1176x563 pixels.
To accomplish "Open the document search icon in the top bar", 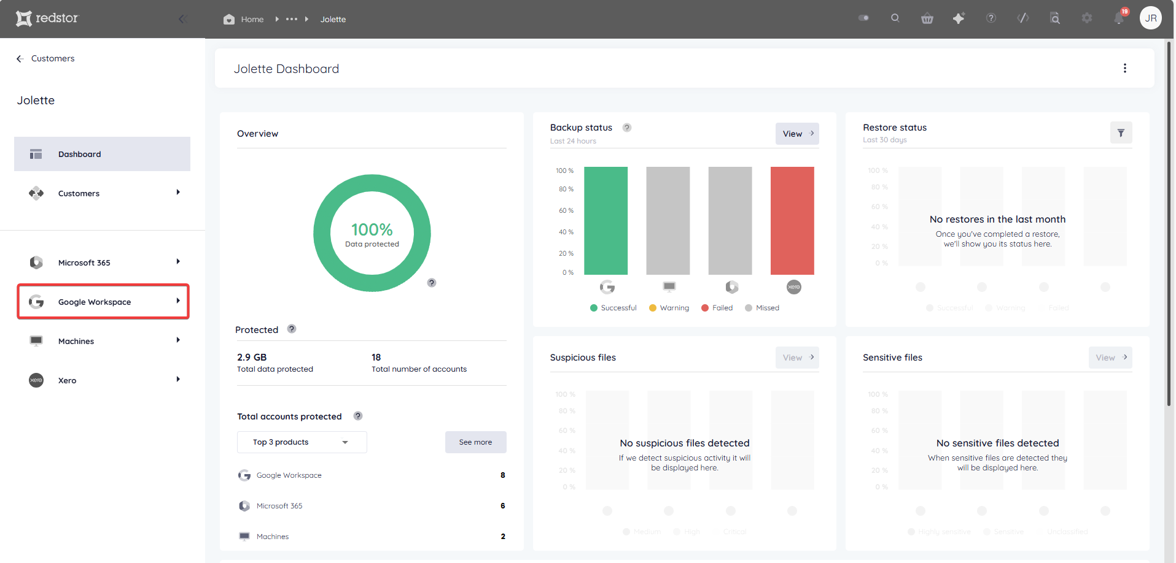I will [x=1055, y=18].
